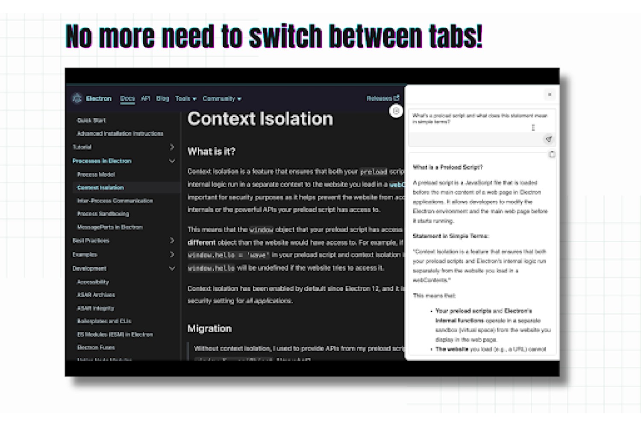Collapse the Development section chevron
The image size is (641, 427).
pos(172,269)
